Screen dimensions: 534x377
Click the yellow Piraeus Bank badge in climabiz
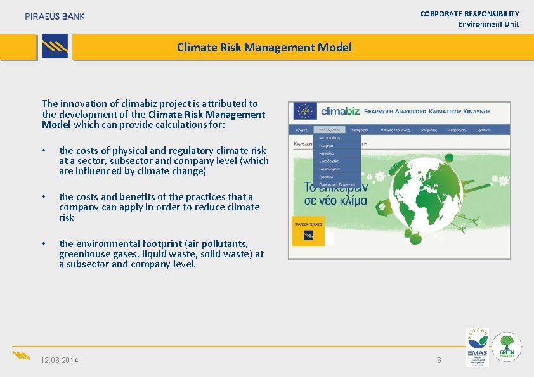pyautogui.click(x=308, y=231)
